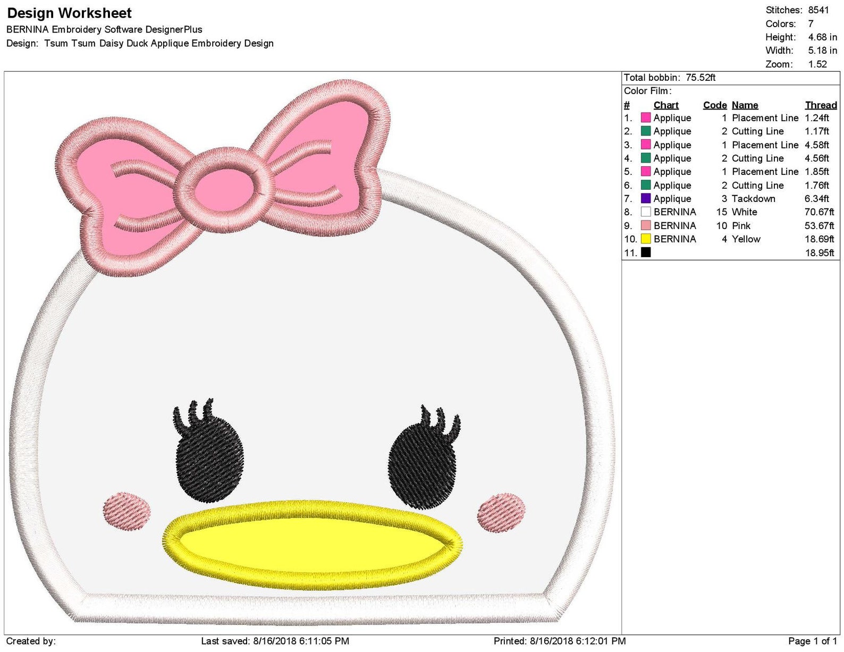Click thread length '6.34ft'
The image size is (844, 652).
click(x=817, y=199)
